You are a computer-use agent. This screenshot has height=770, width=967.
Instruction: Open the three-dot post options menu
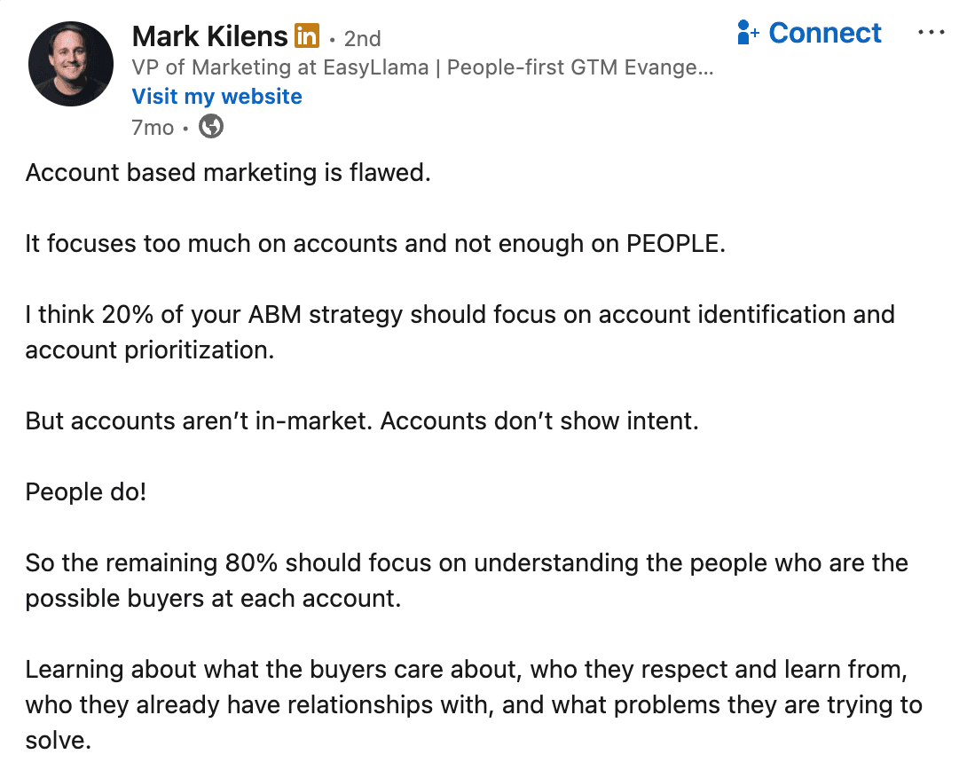931,33
